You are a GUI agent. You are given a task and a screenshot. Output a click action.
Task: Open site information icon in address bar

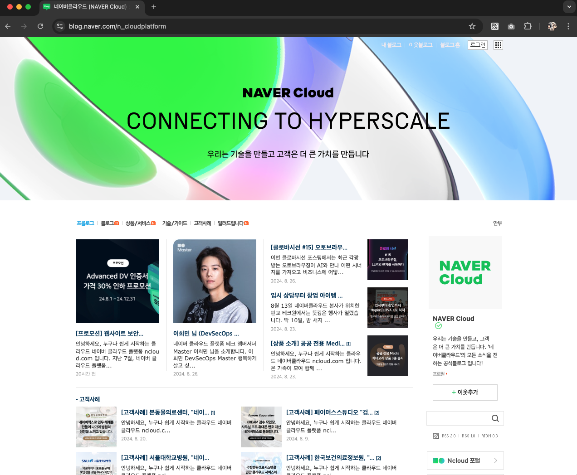[60, 26]
